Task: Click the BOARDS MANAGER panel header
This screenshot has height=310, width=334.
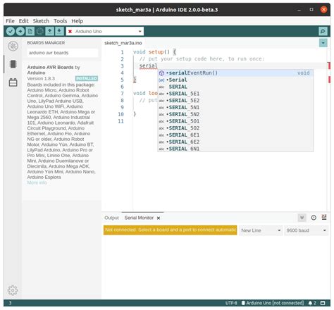Action: click(46, 43)
